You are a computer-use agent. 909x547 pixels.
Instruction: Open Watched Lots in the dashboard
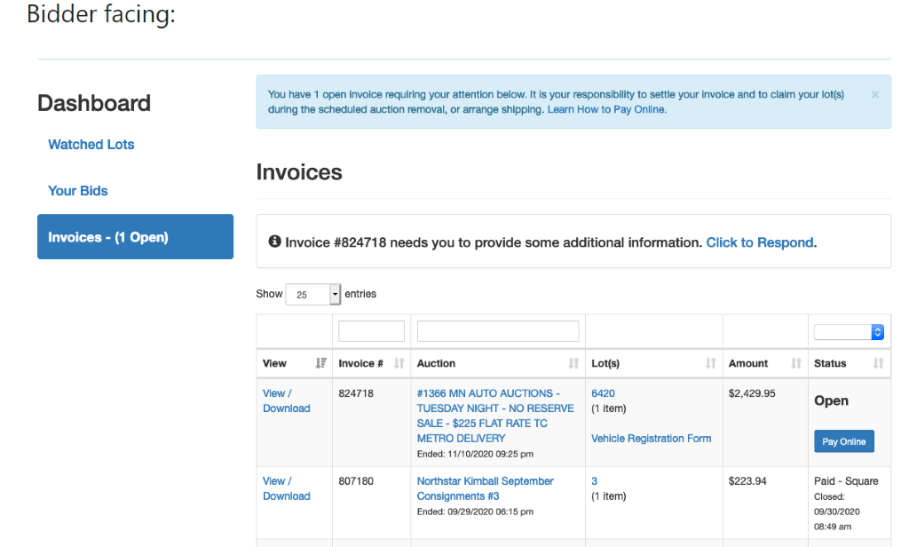click(91, 145)
